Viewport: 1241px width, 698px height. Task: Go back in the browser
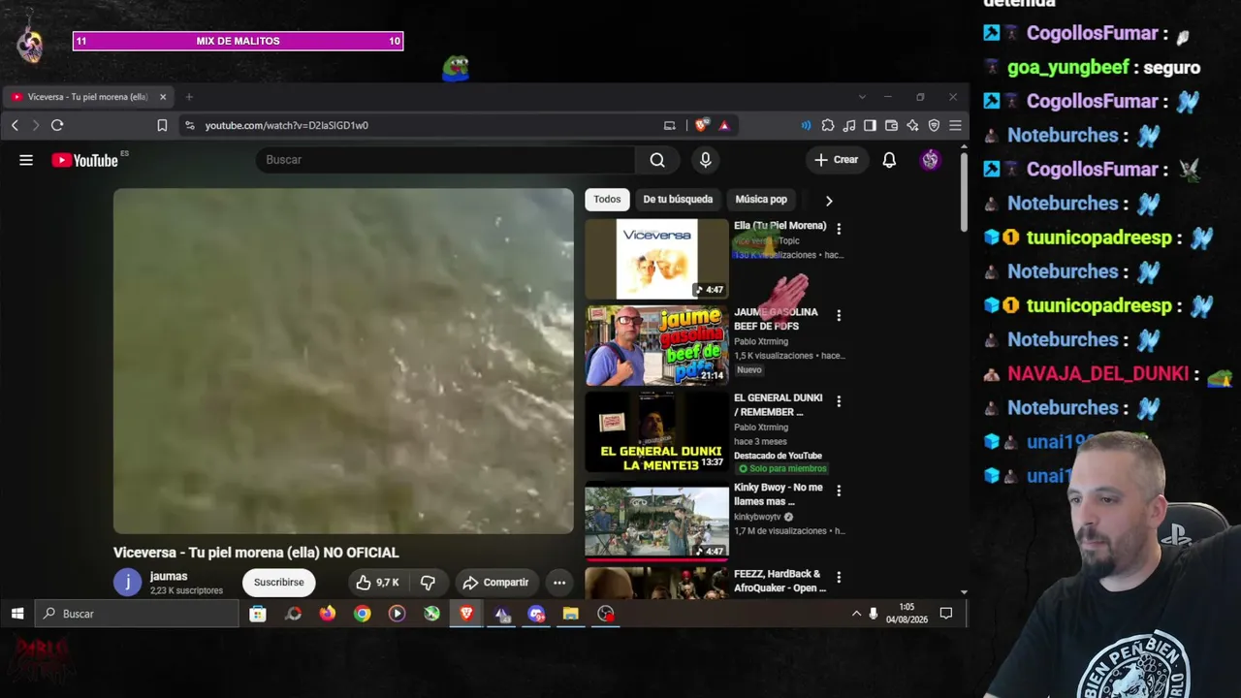click(15, 125)
